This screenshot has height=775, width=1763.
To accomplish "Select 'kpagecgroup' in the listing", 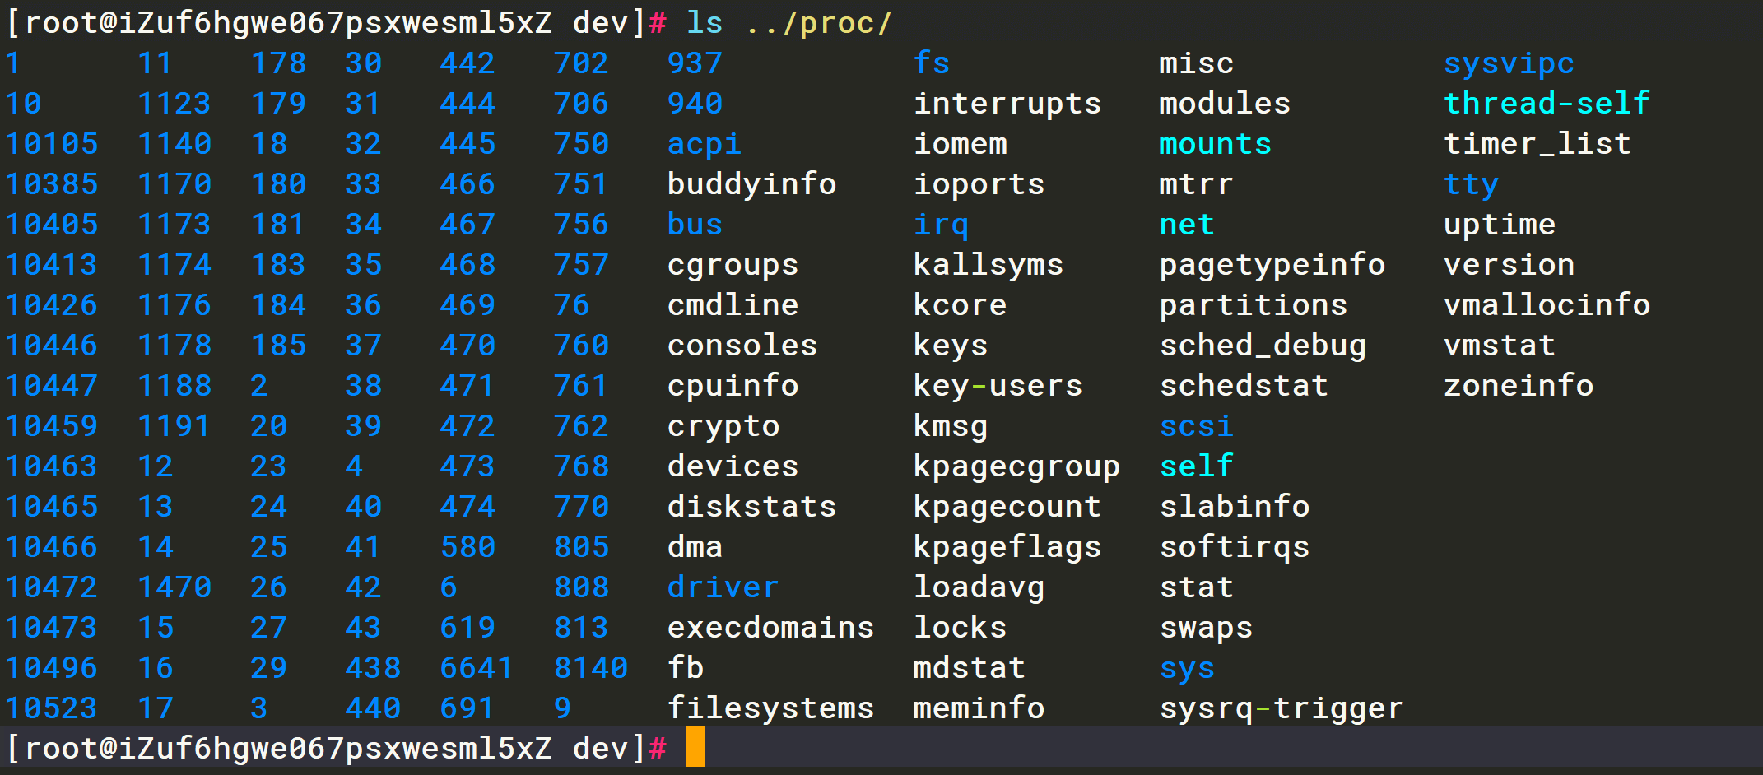I will [1016, 466].
